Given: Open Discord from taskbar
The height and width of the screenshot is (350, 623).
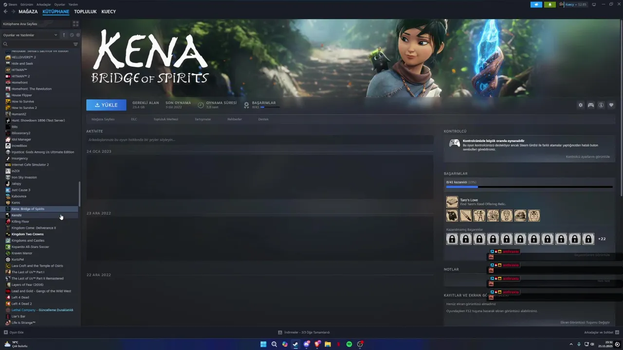Looking at the screenshot, I should [306, 344].
